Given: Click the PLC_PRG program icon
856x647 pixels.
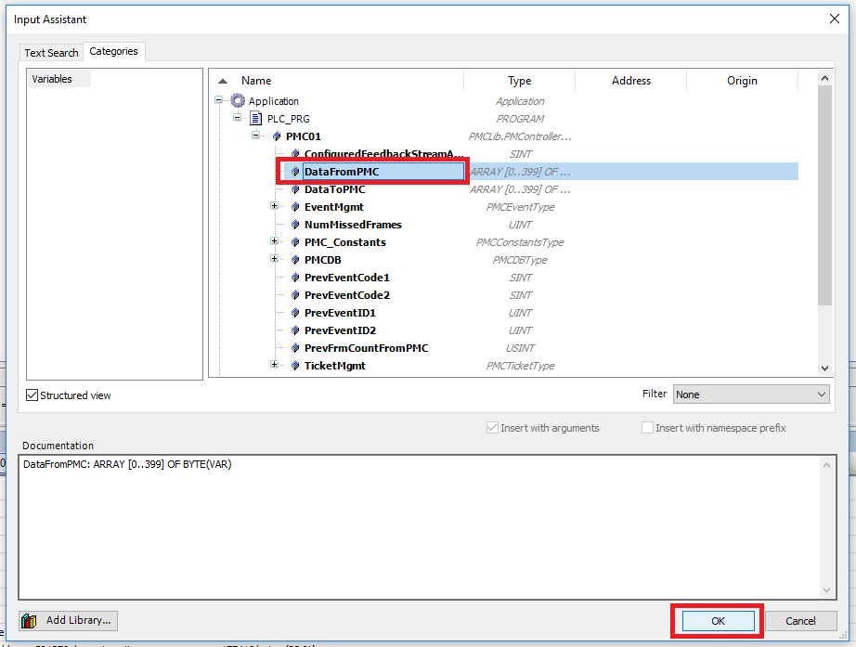Looking at the screenshot, I should pos(254,118).
